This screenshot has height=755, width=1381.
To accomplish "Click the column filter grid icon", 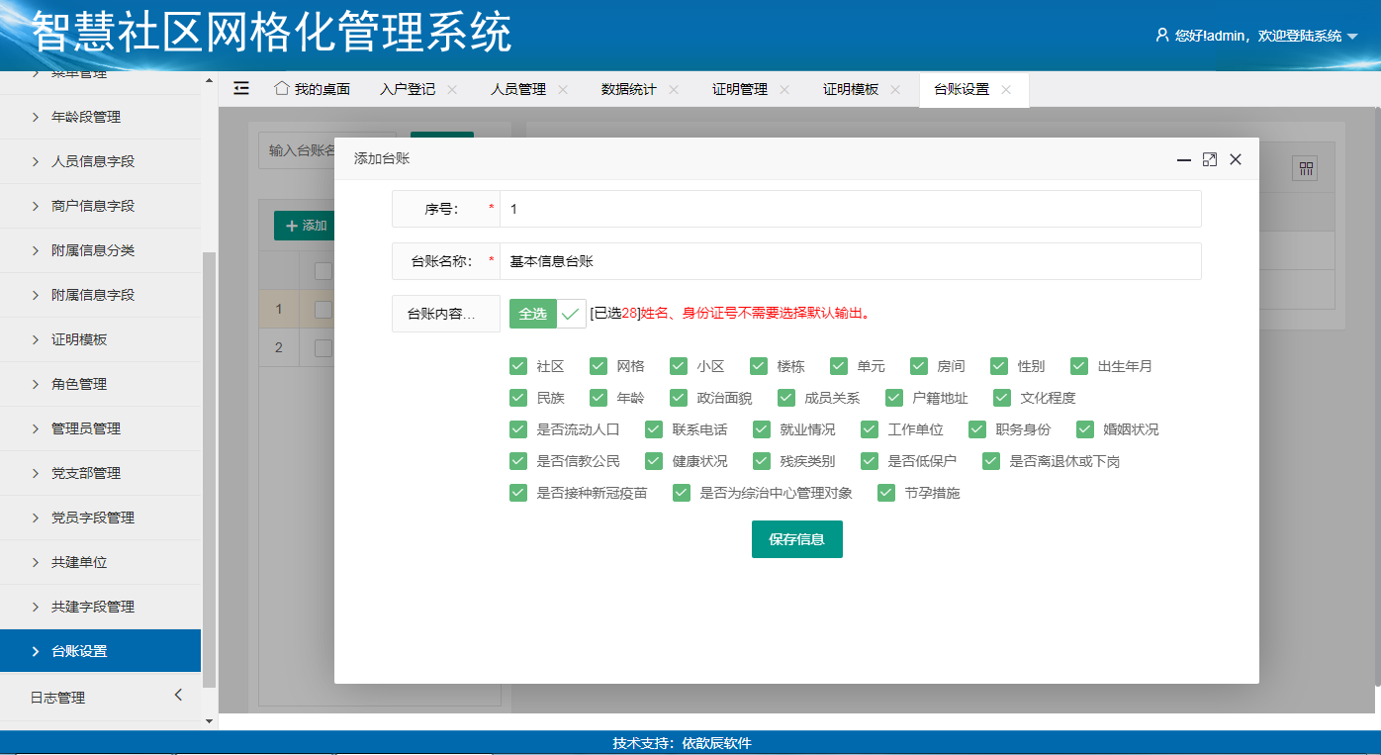I will 1305,169.
